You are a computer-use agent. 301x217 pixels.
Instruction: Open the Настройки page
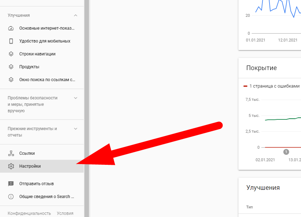point(42,166)
